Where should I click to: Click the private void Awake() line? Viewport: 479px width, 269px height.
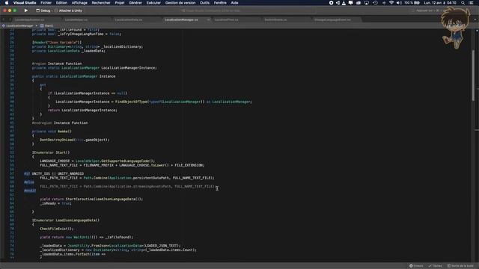tap(52, 132)
